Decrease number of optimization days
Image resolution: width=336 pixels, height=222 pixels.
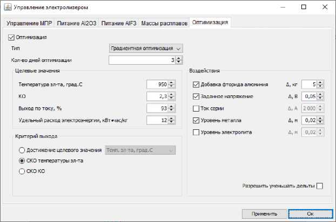(x=179, y=62)
